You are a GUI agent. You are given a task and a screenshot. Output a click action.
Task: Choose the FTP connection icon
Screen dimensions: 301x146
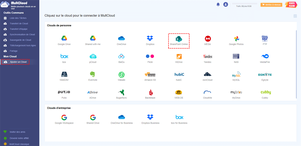(x=265, y=41)
